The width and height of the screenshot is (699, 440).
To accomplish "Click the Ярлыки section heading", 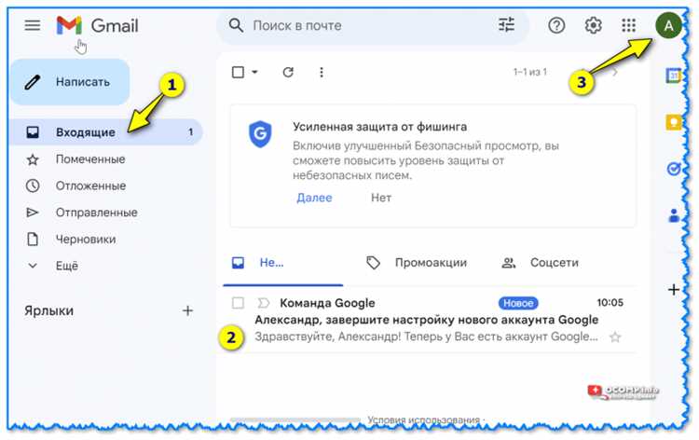I will (49, 310).
